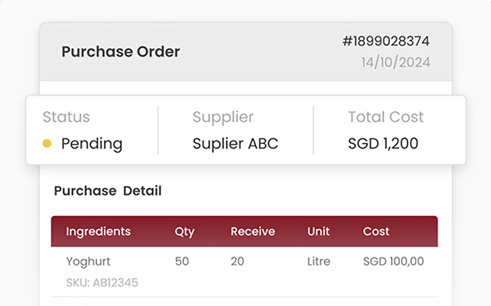This screenshot has height=306, width=491.
Task: Click the order number #1899028374
Action: click(x=386, y=41)
